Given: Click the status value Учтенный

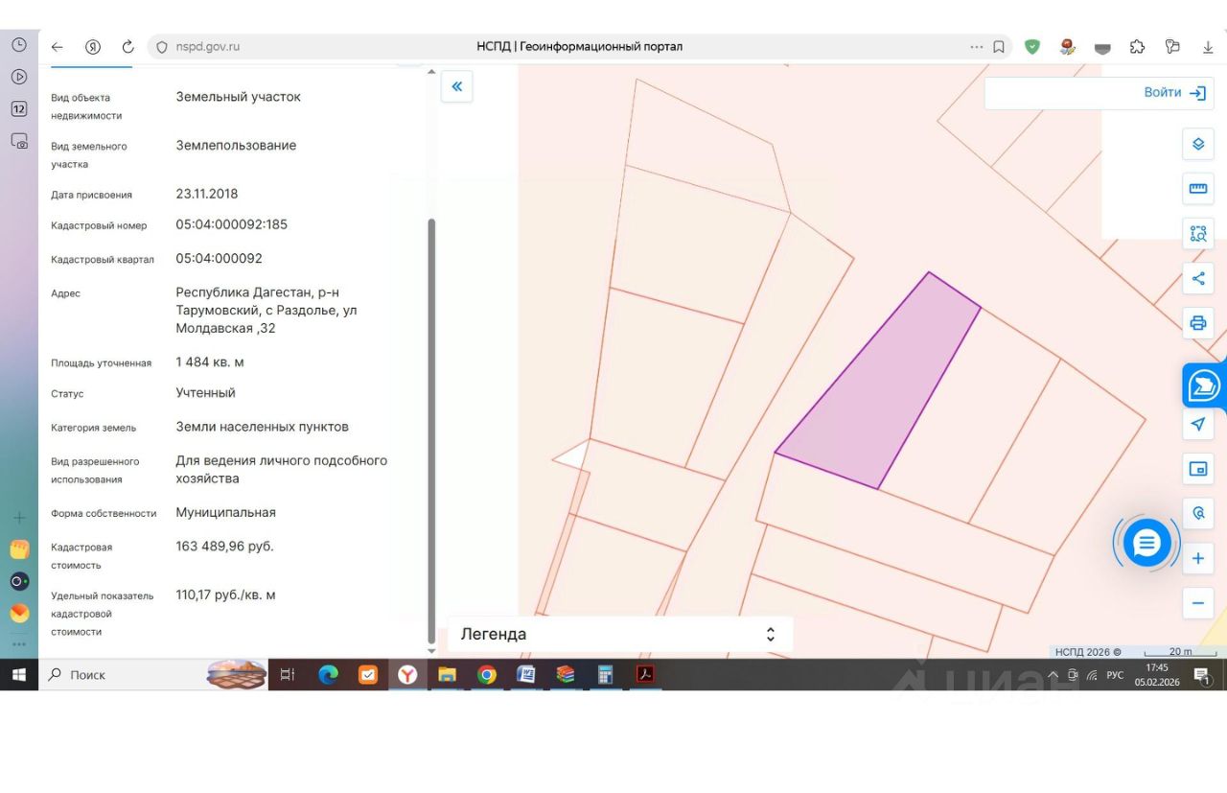Looking at the screenshot, I should [x=205, y=392].
